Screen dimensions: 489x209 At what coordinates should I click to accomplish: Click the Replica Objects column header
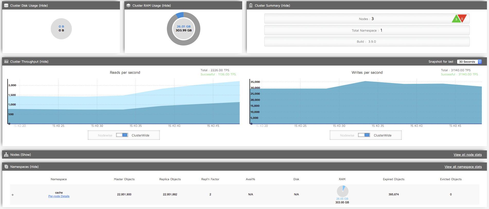(170, 179)
